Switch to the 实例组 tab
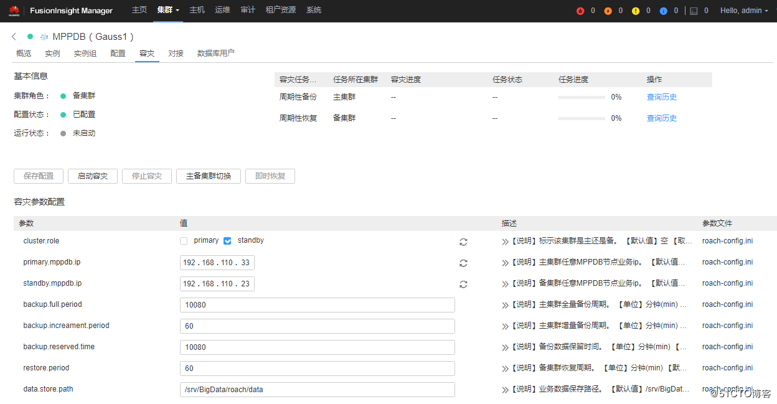The height and width of the screenshot is (404, 777). coord(85,54)
